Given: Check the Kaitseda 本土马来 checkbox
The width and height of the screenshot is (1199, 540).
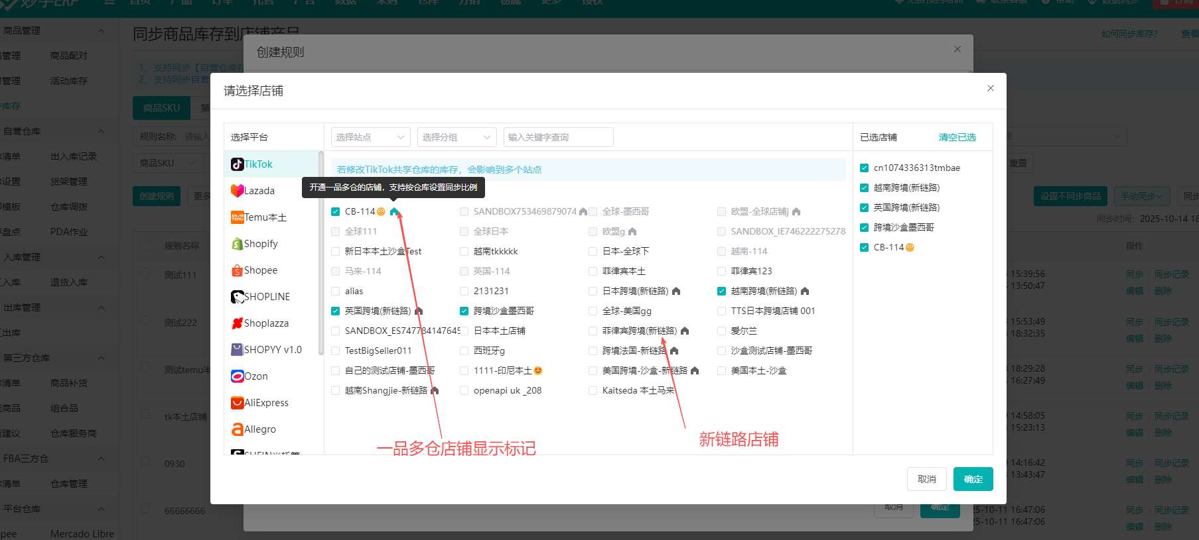Looking at the screenshot, I should click(x=593, y=390).
